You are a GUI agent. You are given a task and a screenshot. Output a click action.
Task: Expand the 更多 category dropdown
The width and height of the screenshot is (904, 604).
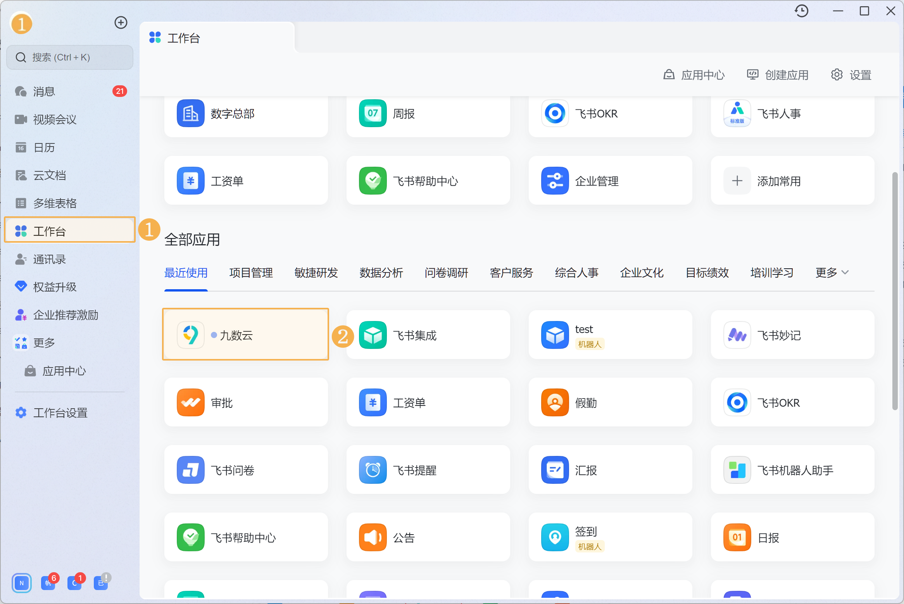click(832, 273)
